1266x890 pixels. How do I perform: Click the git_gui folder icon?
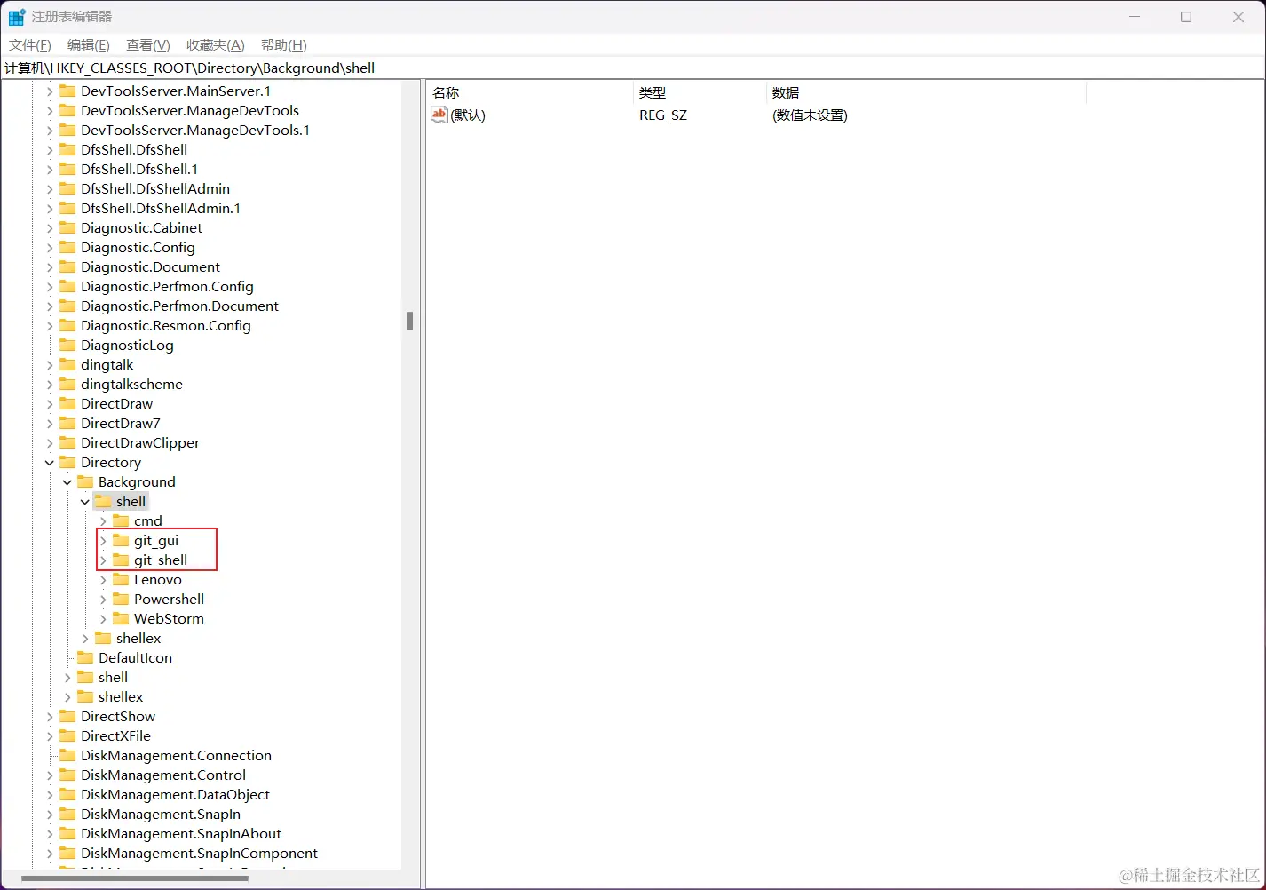click(x=121, y=540)
